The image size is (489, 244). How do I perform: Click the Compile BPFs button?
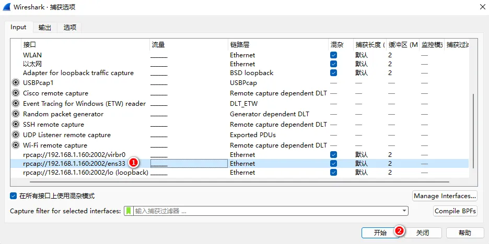click(x=456, y=211)
